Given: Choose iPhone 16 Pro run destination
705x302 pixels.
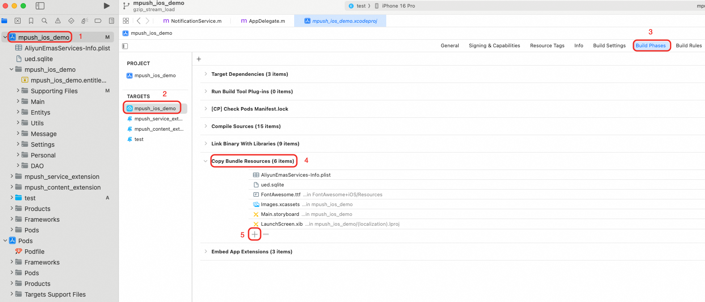Looking at the screenshot, I should [x=395, y=6].
